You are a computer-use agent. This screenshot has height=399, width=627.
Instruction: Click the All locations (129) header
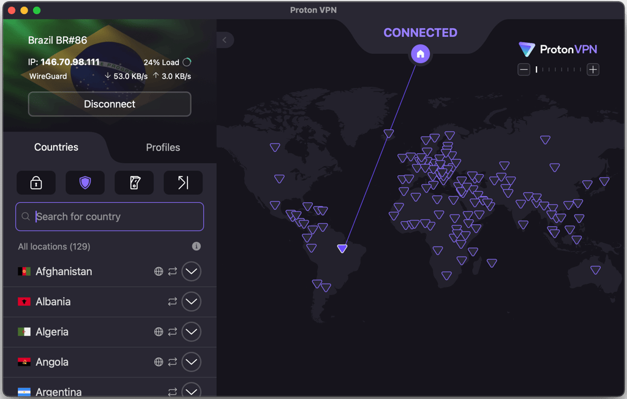tap(54, 246)
